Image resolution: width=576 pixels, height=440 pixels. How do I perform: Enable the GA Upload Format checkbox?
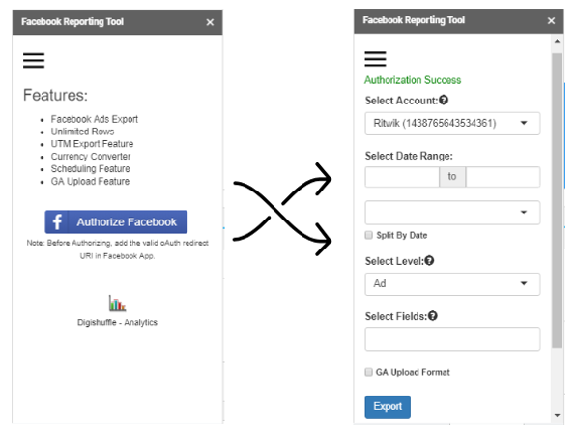(x=369, y=372)
